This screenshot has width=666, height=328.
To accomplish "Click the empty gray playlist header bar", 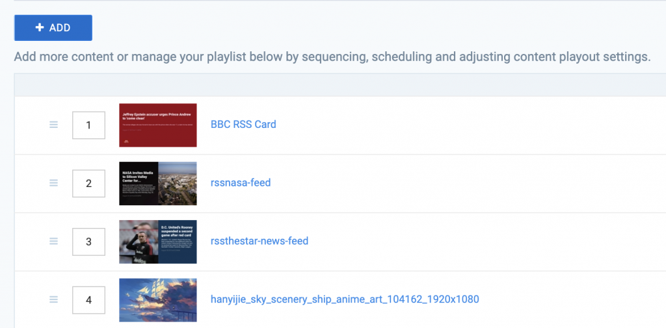I will coord(340,85).
